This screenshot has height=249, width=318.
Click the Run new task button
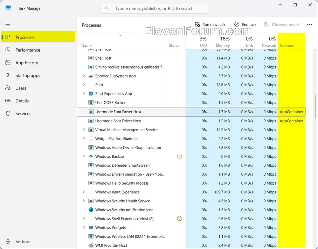click(x=210, y=25)
